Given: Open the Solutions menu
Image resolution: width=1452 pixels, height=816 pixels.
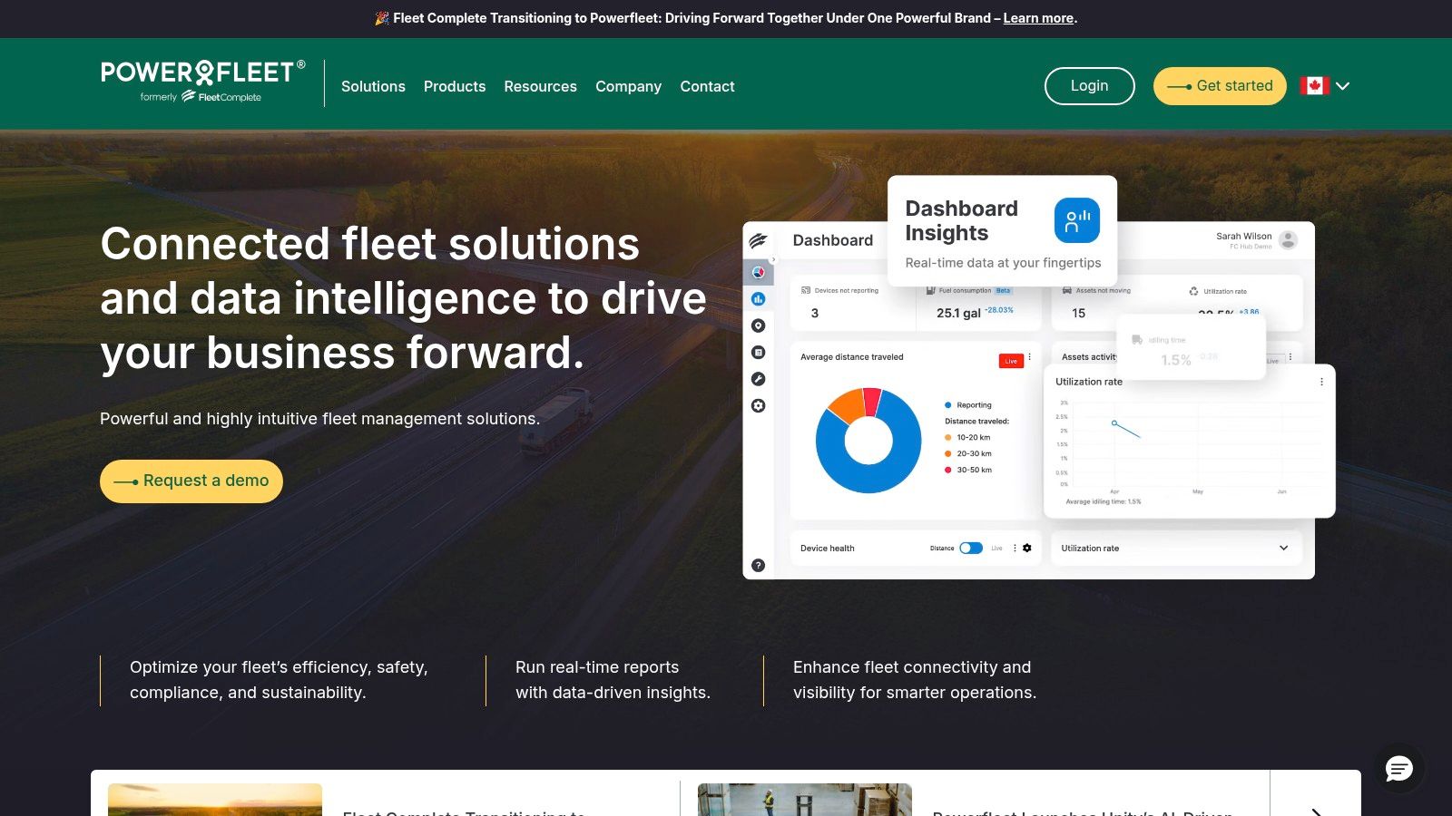Looking at the screenshot, I should [x=373, y=86].
